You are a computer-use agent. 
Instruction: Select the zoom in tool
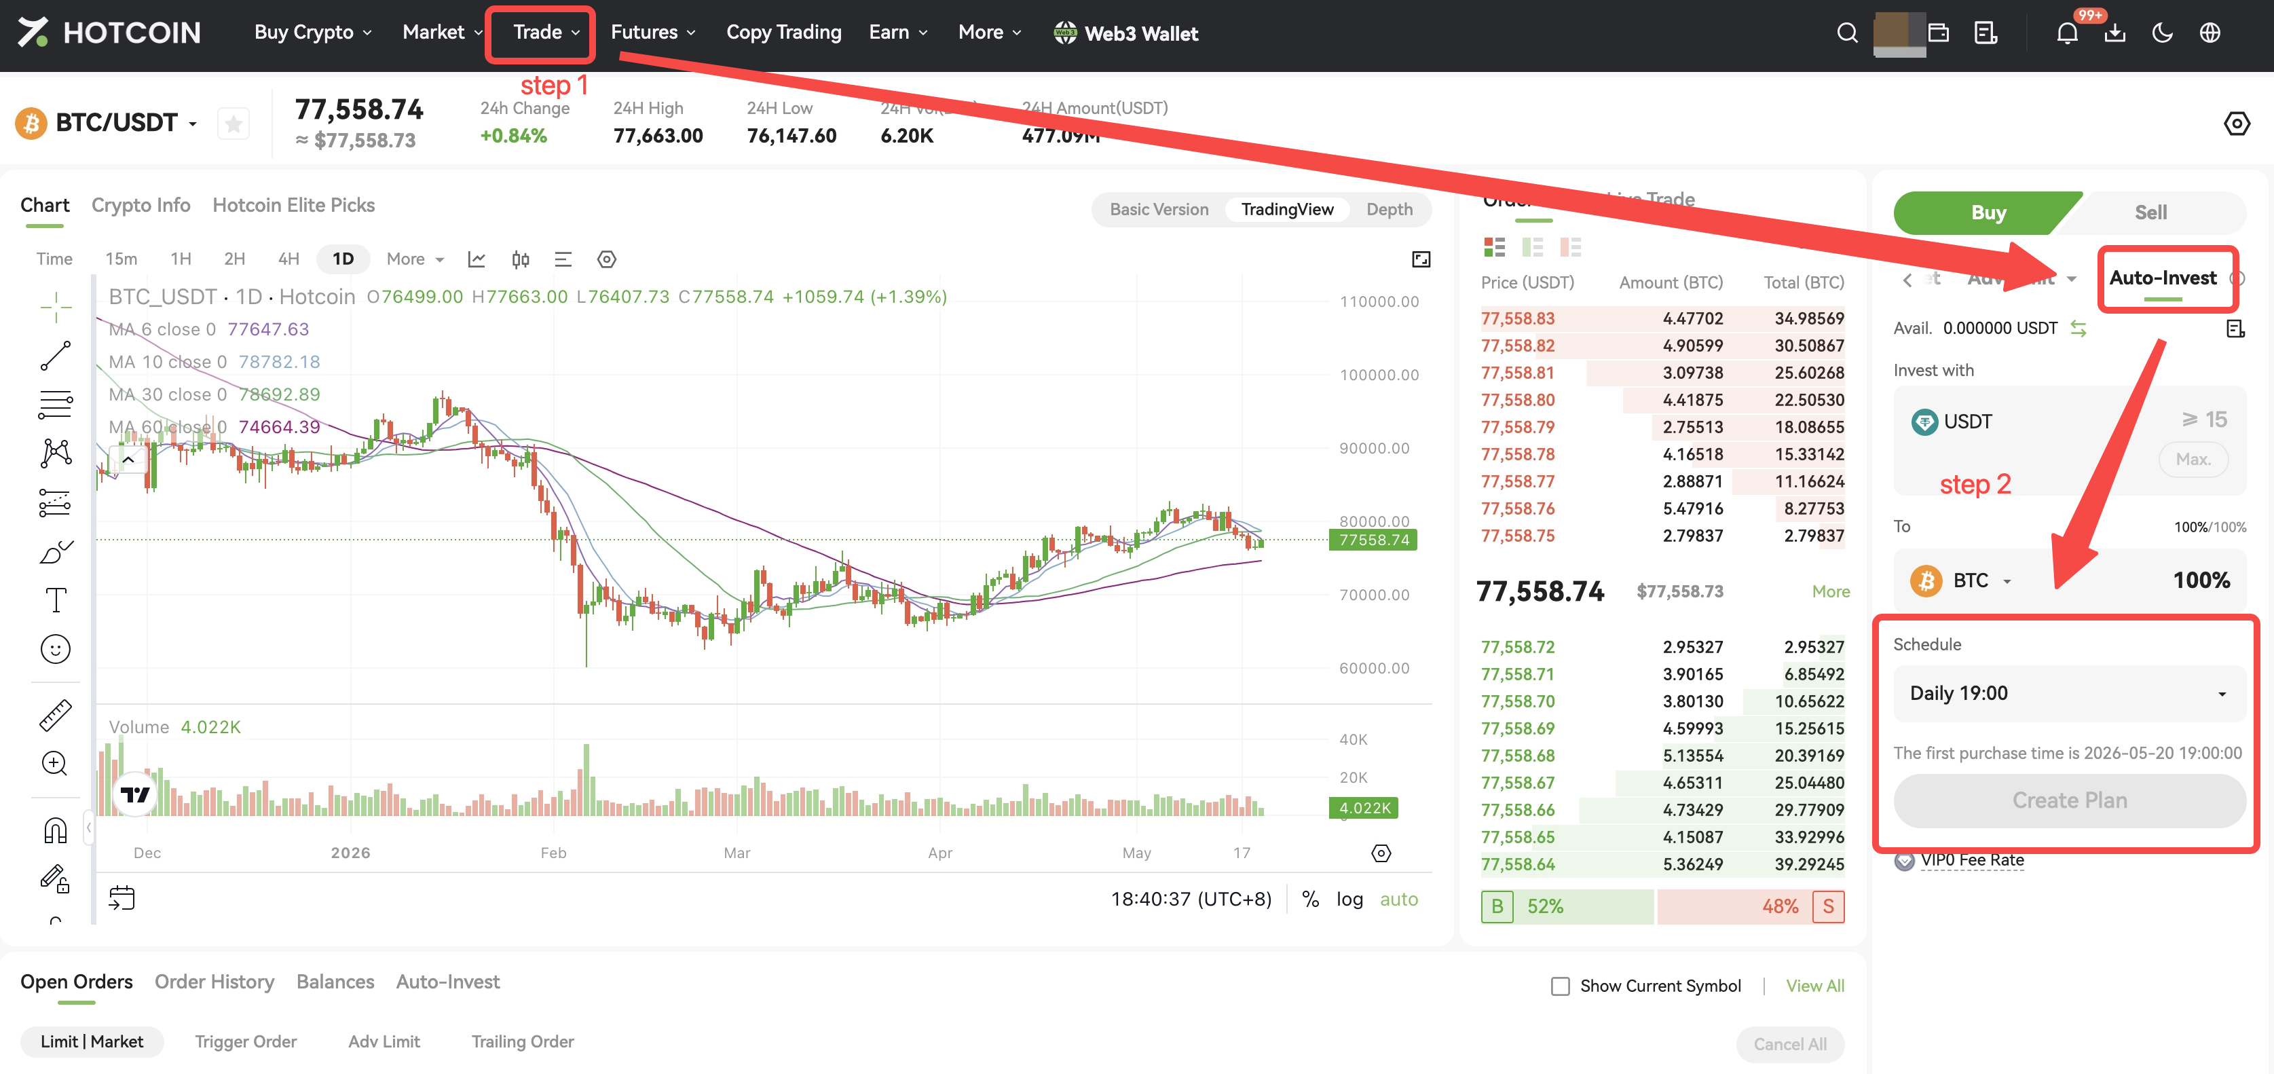point(56,763)
